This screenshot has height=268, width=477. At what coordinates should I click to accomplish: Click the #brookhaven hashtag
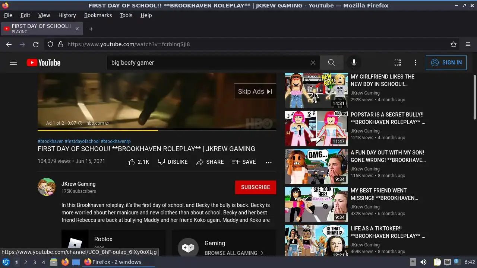[51, 141]
